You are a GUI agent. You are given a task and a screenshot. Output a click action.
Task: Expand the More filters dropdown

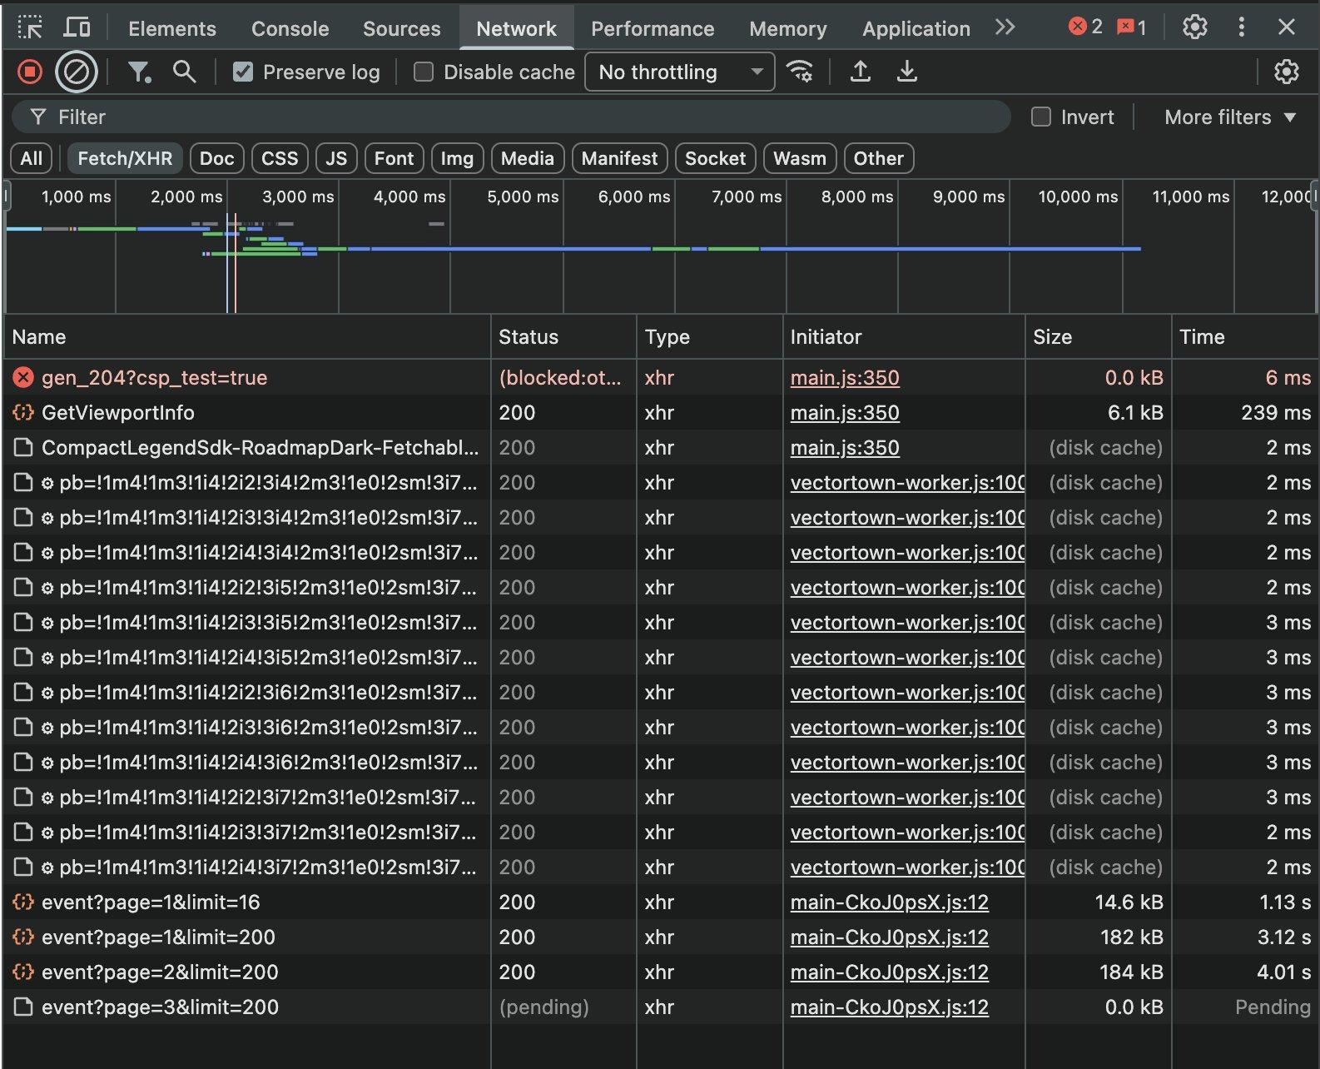pyautogui.click(x=1230, y=117)
